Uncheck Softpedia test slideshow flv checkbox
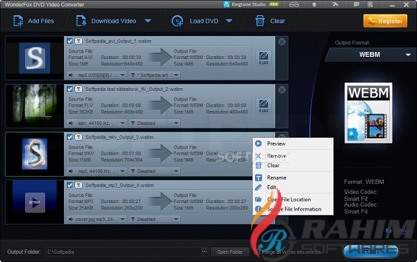 point(69,89)
